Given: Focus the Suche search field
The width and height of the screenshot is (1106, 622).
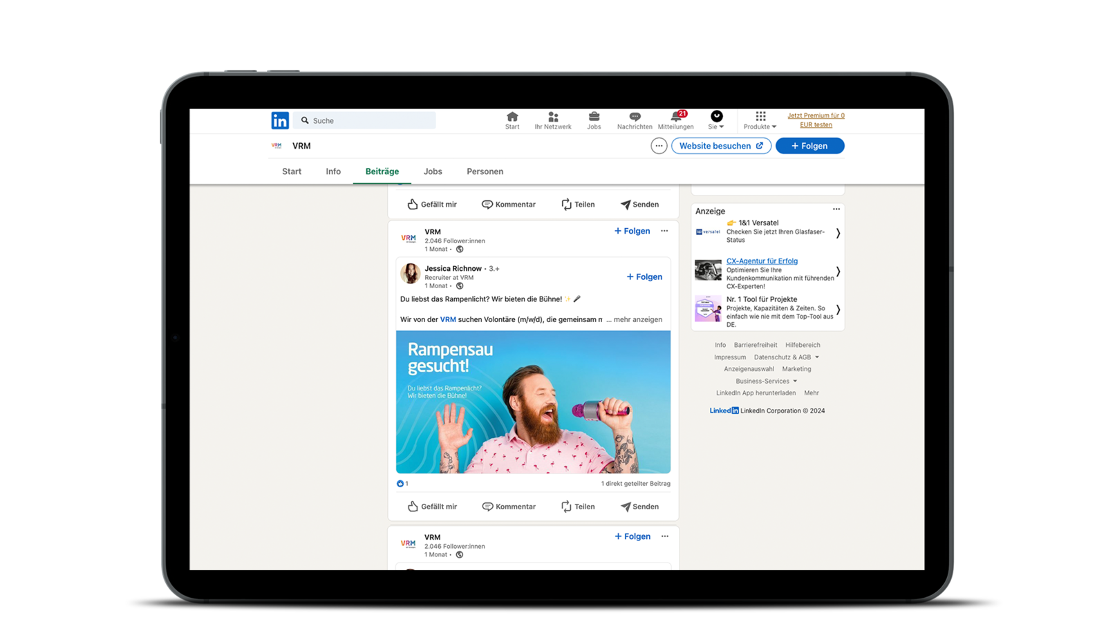Looking at the screenshot, I should (x=364, y=120).
